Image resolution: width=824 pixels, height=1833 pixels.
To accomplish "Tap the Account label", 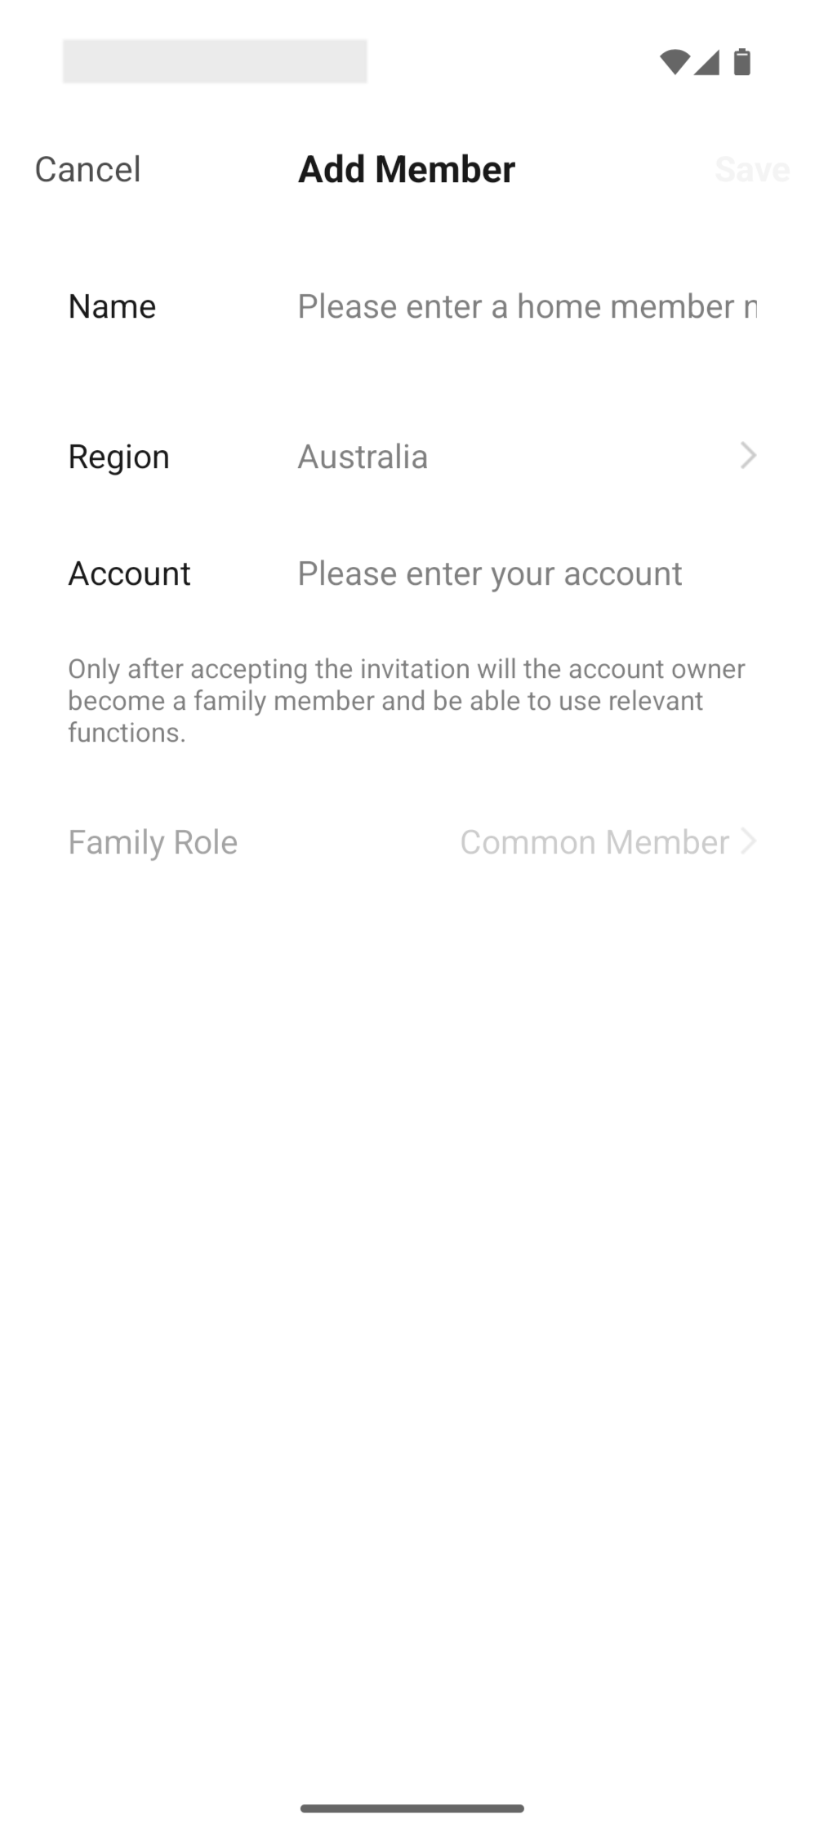I will (129, 573).
